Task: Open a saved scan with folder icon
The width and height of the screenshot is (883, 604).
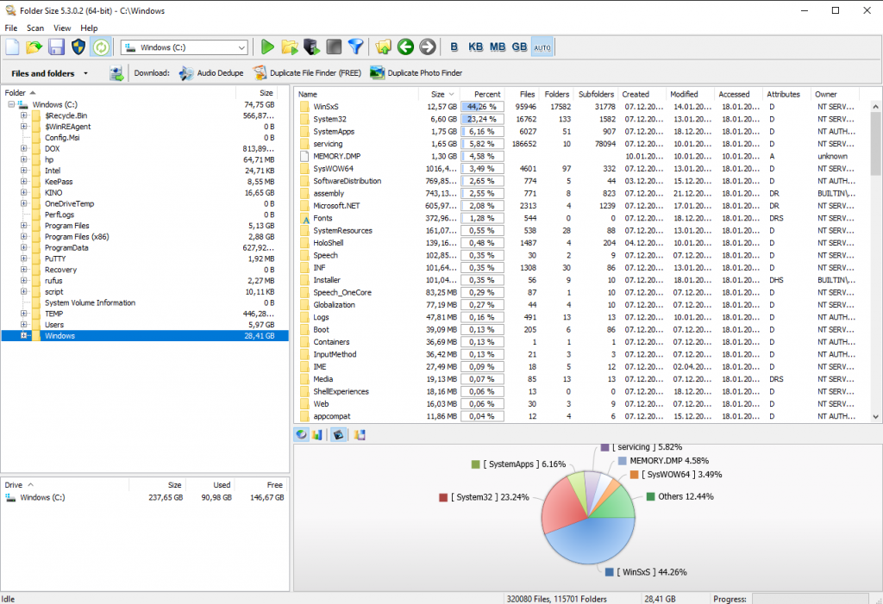Action: [34, 47]
